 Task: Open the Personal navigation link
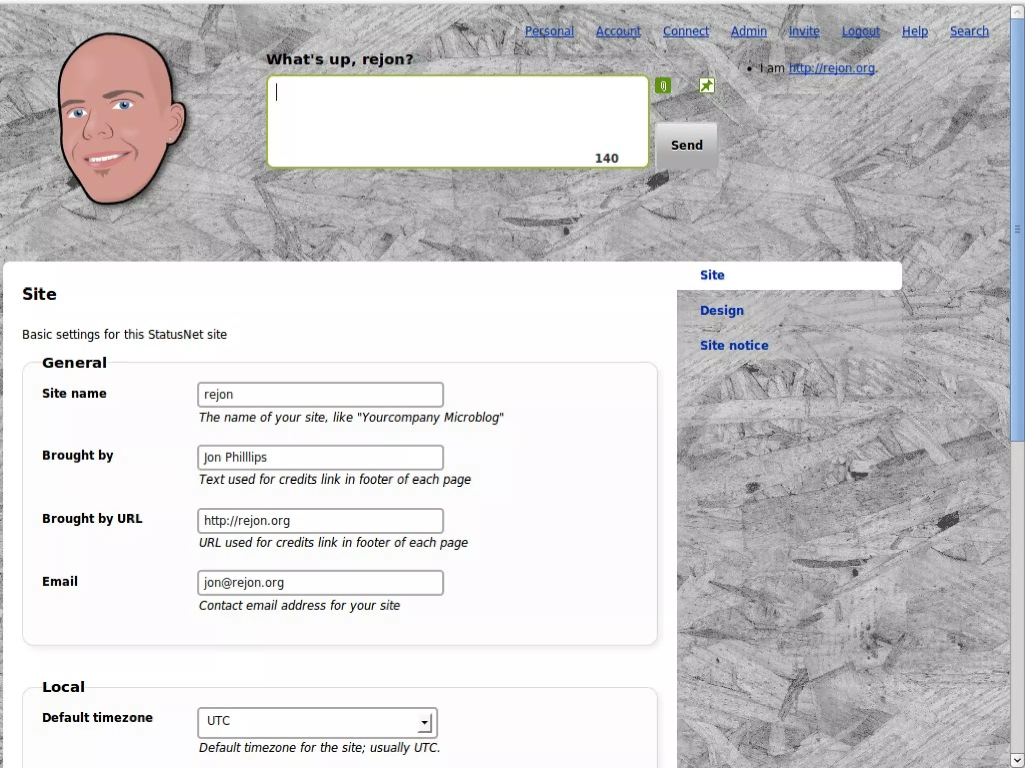tap(549, 31)
